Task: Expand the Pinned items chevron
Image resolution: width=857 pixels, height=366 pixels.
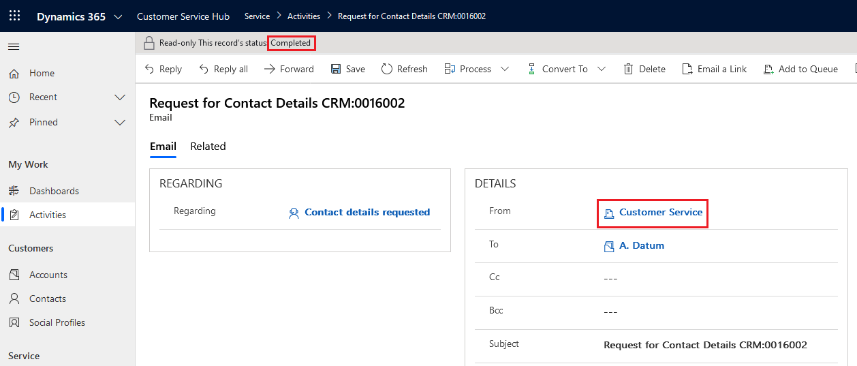Action: [x=120, y=123]
